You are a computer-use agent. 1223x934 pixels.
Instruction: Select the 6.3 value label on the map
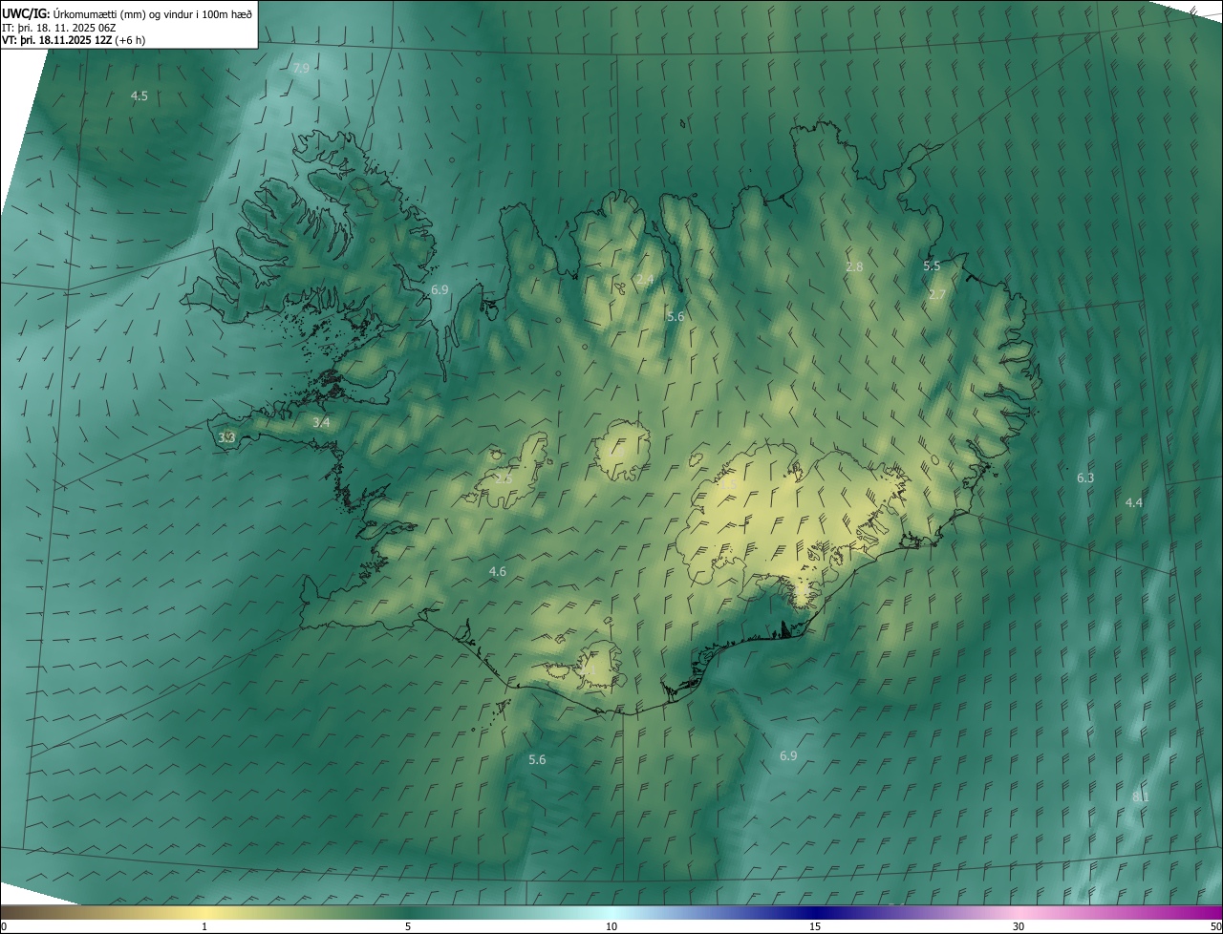[x=1085, y=478]
